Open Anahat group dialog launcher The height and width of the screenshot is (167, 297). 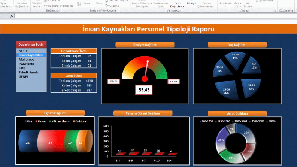pyautogui.click(x=275, y=11)
